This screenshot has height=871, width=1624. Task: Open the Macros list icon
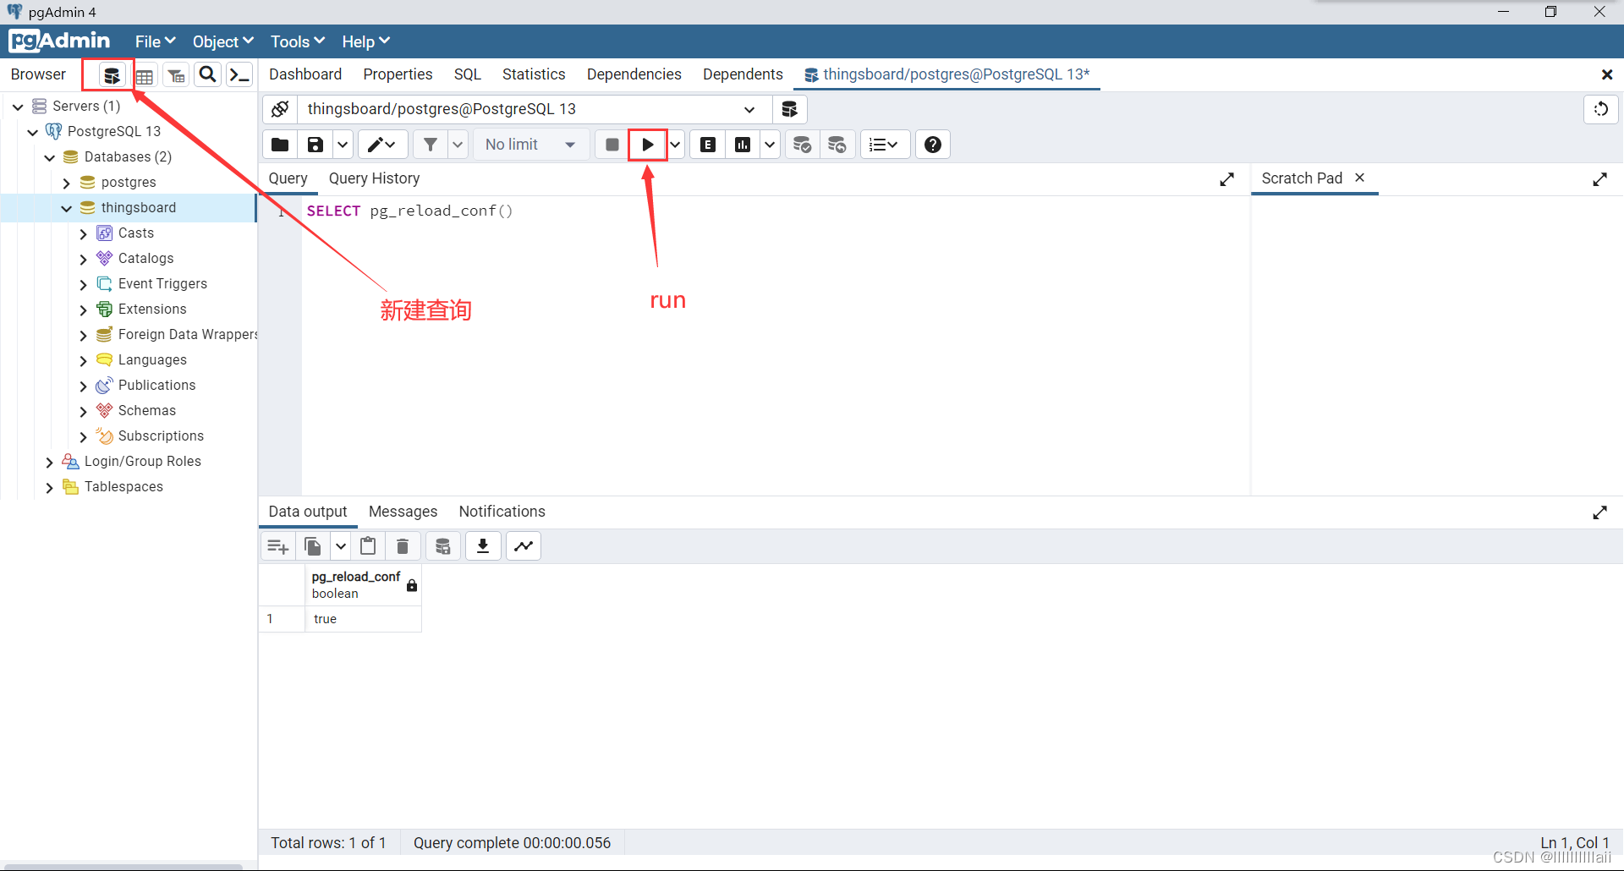click(x=885, y=145)
